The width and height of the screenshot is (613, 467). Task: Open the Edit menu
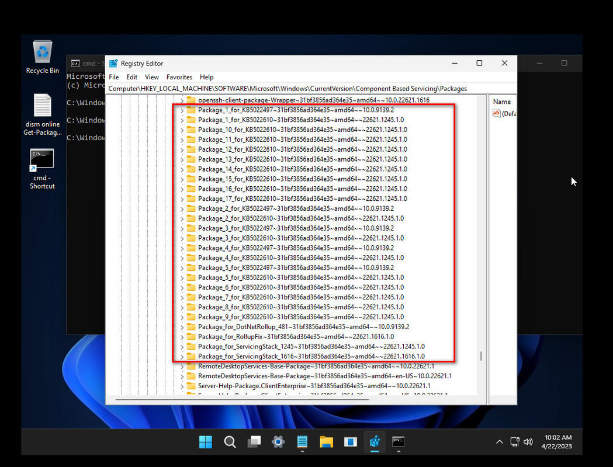131,77
